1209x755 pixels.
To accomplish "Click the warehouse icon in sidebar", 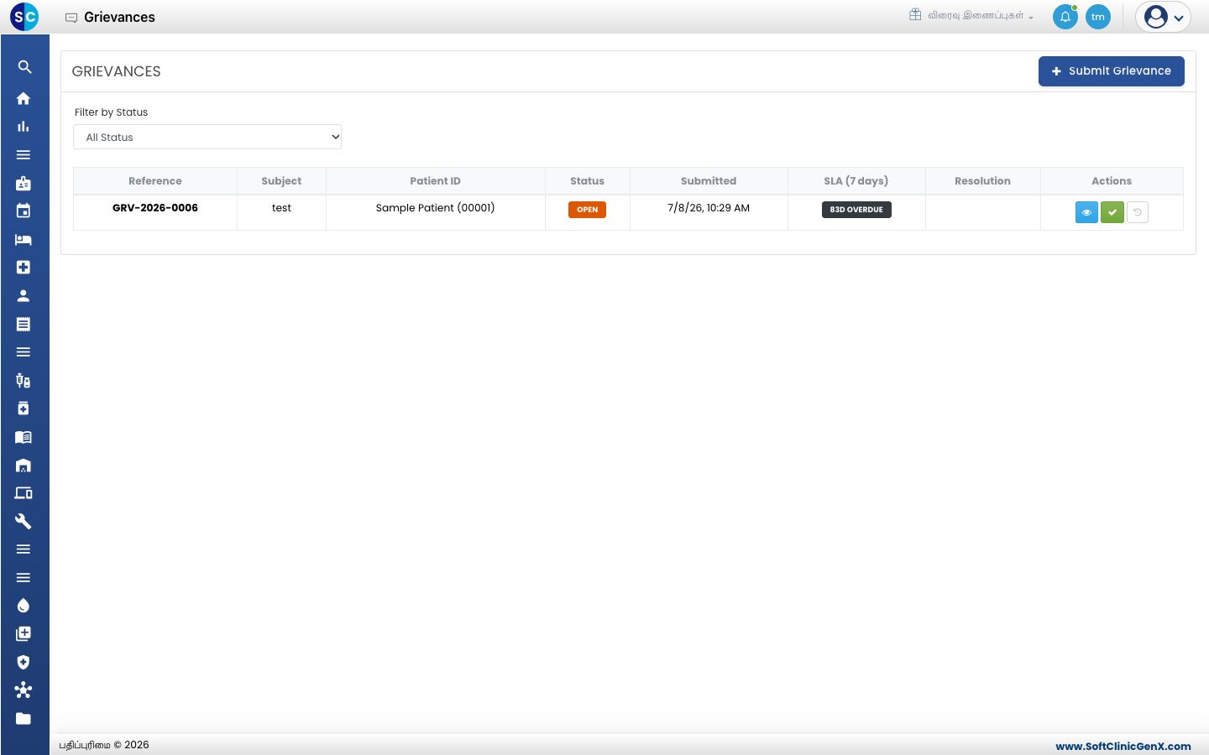I will point(24,466).
